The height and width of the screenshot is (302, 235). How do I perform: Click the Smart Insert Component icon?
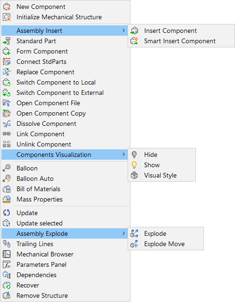(x=134, y=41)
